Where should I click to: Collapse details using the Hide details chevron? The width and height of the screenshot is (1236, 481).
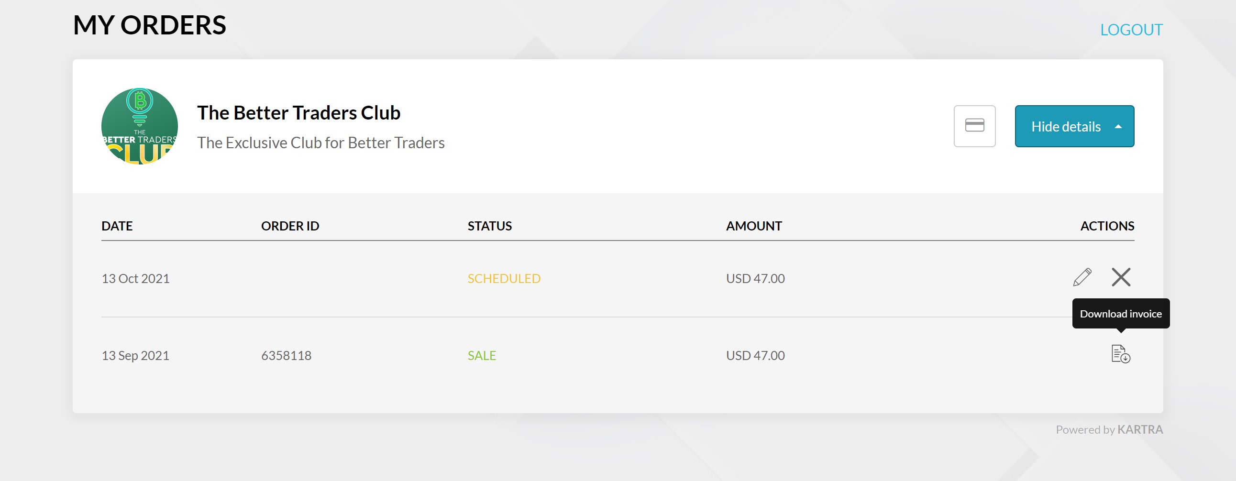point(1118,126)
